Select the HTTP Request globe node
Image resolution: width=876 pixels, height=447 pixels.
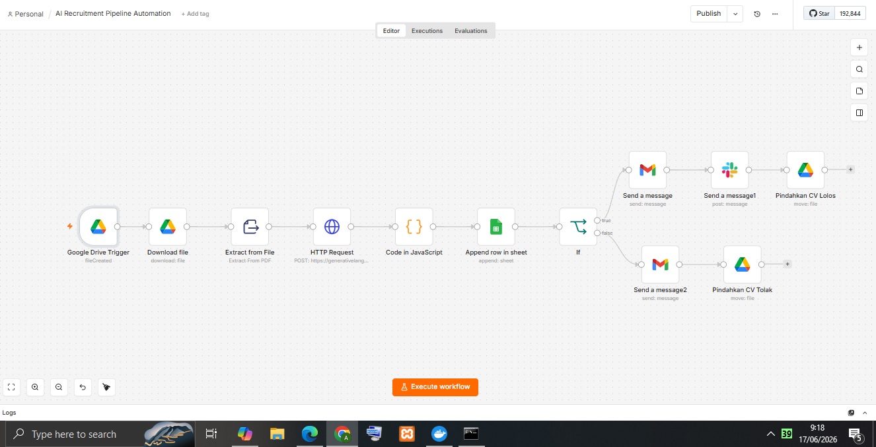tap(332, 227)
